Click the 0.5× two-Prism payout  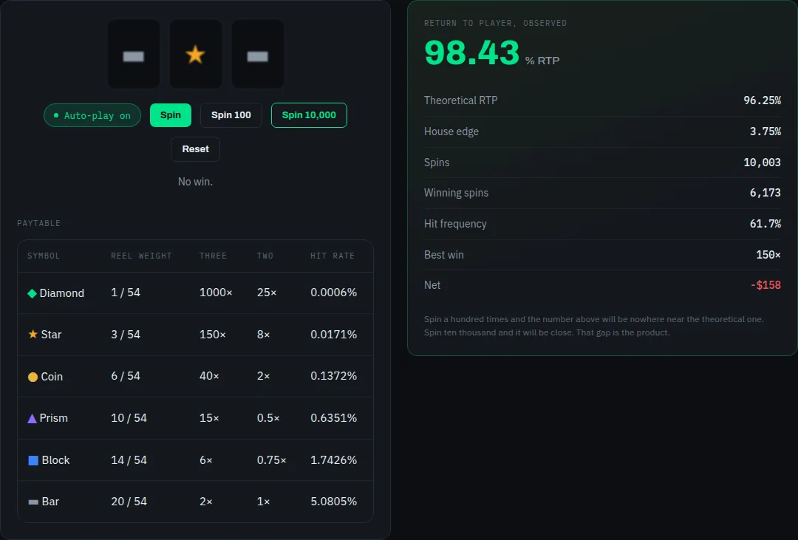pyautogui.click(x=268, y=418)
